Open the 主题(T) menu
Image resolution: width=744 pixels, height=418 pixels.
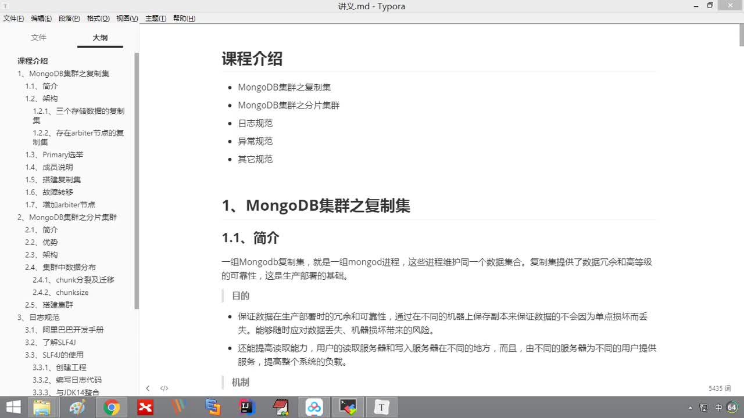(x=156, y=19)
